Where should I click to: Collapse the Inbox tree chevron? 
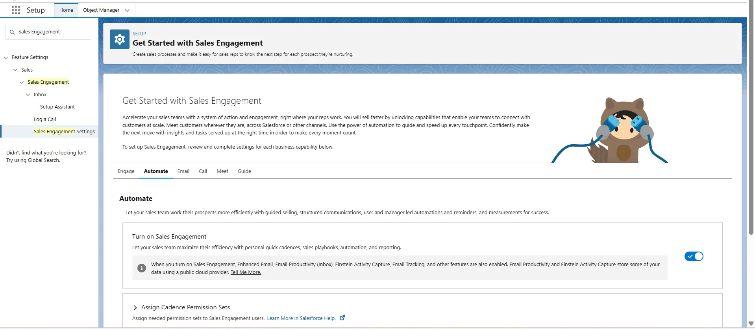pos(28,95)
